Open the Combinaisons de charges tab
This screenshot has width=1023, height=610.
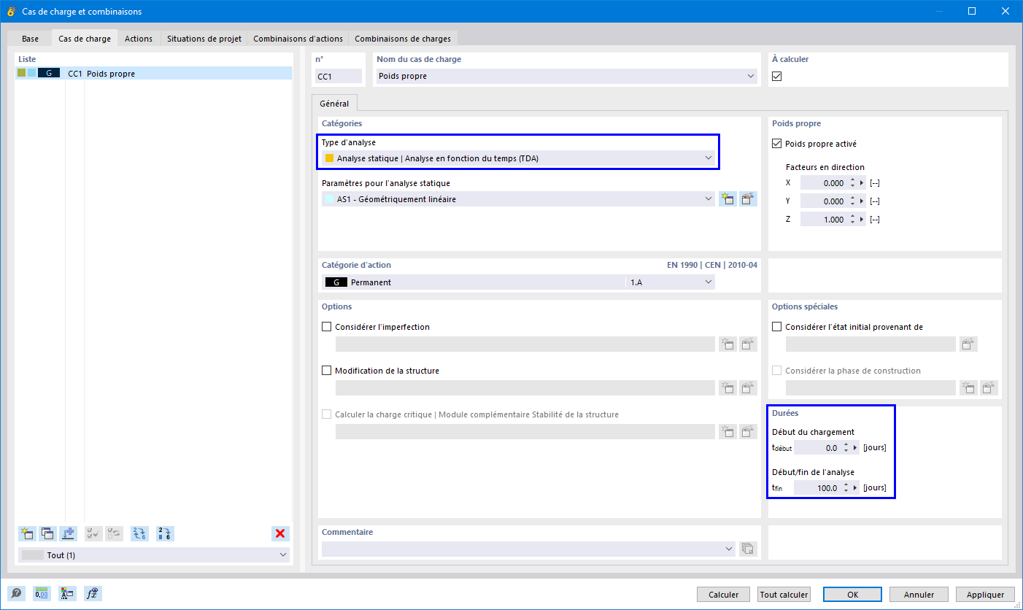[x=403, y=39]
